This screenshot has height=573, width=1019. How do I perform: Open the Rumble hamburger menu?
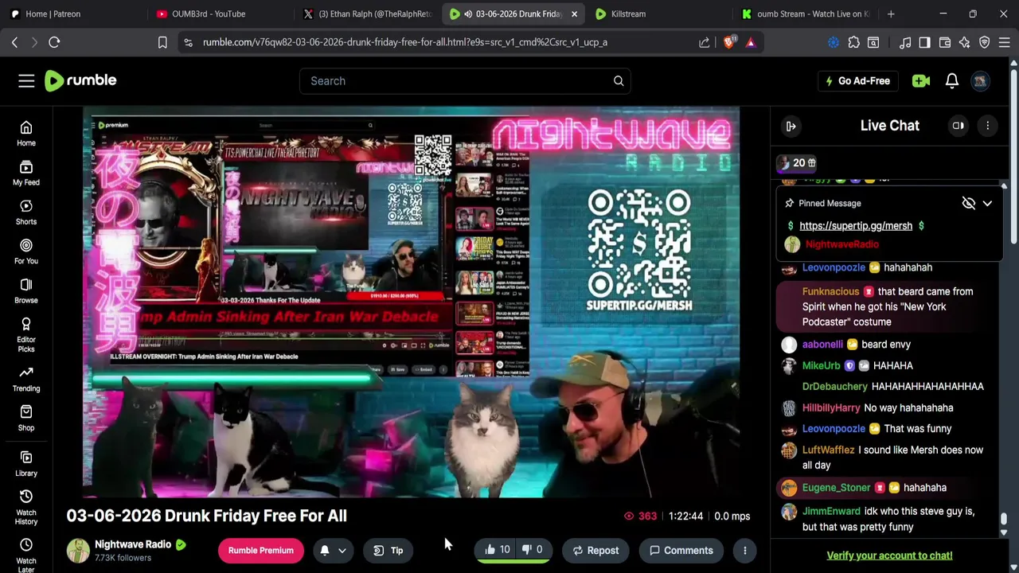coord(26,80)
